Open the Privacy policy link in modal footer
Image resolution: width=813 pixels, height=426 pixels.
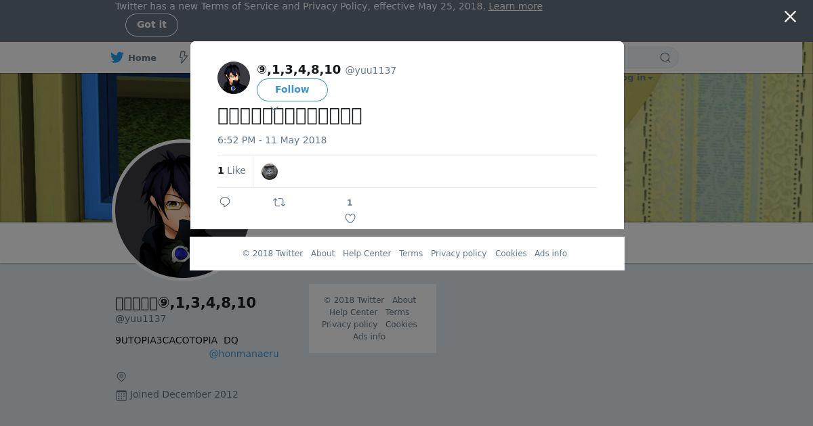tap(459, 254)
